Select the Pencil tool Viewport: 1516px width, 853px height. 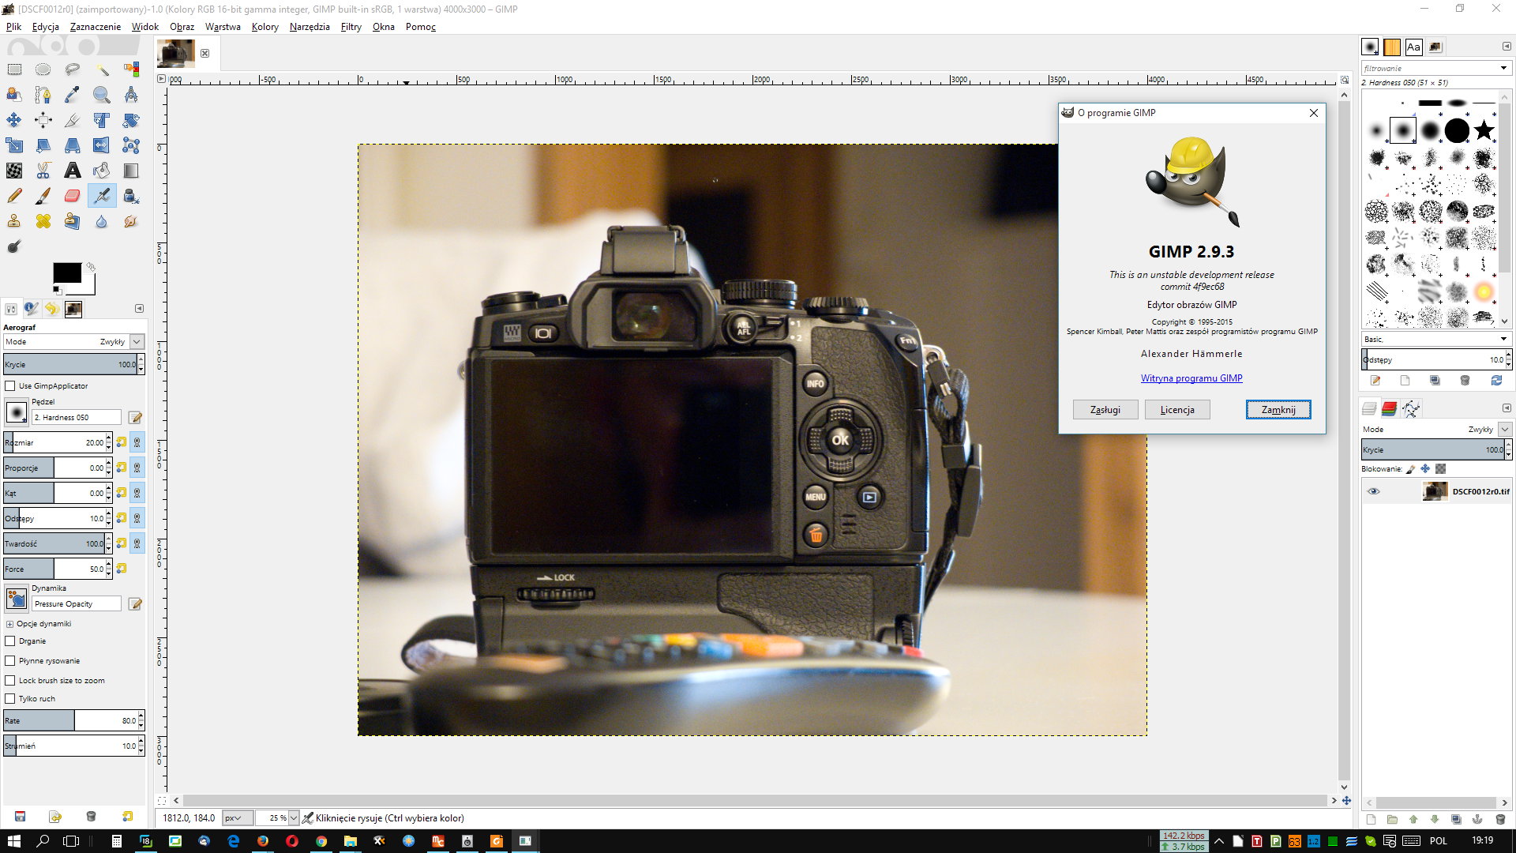tap(14, 196)
